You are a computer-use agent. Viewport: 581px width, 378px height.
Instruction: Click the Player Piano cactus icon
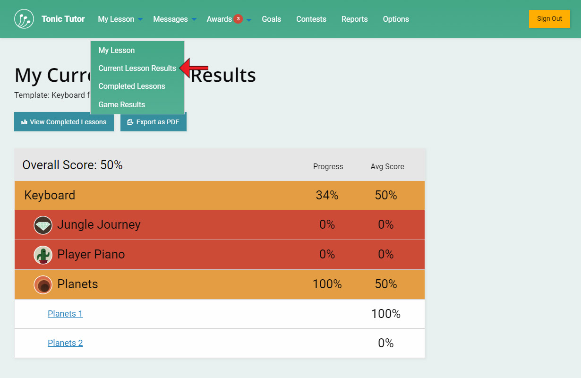click(43, 255)
